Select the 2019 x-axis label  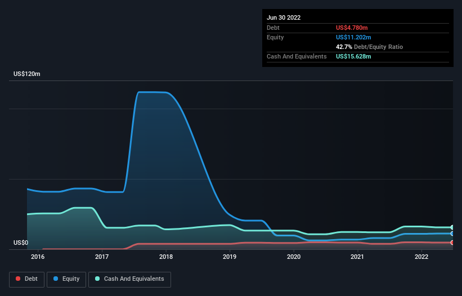pyautogui.click(x=230, y=257)
